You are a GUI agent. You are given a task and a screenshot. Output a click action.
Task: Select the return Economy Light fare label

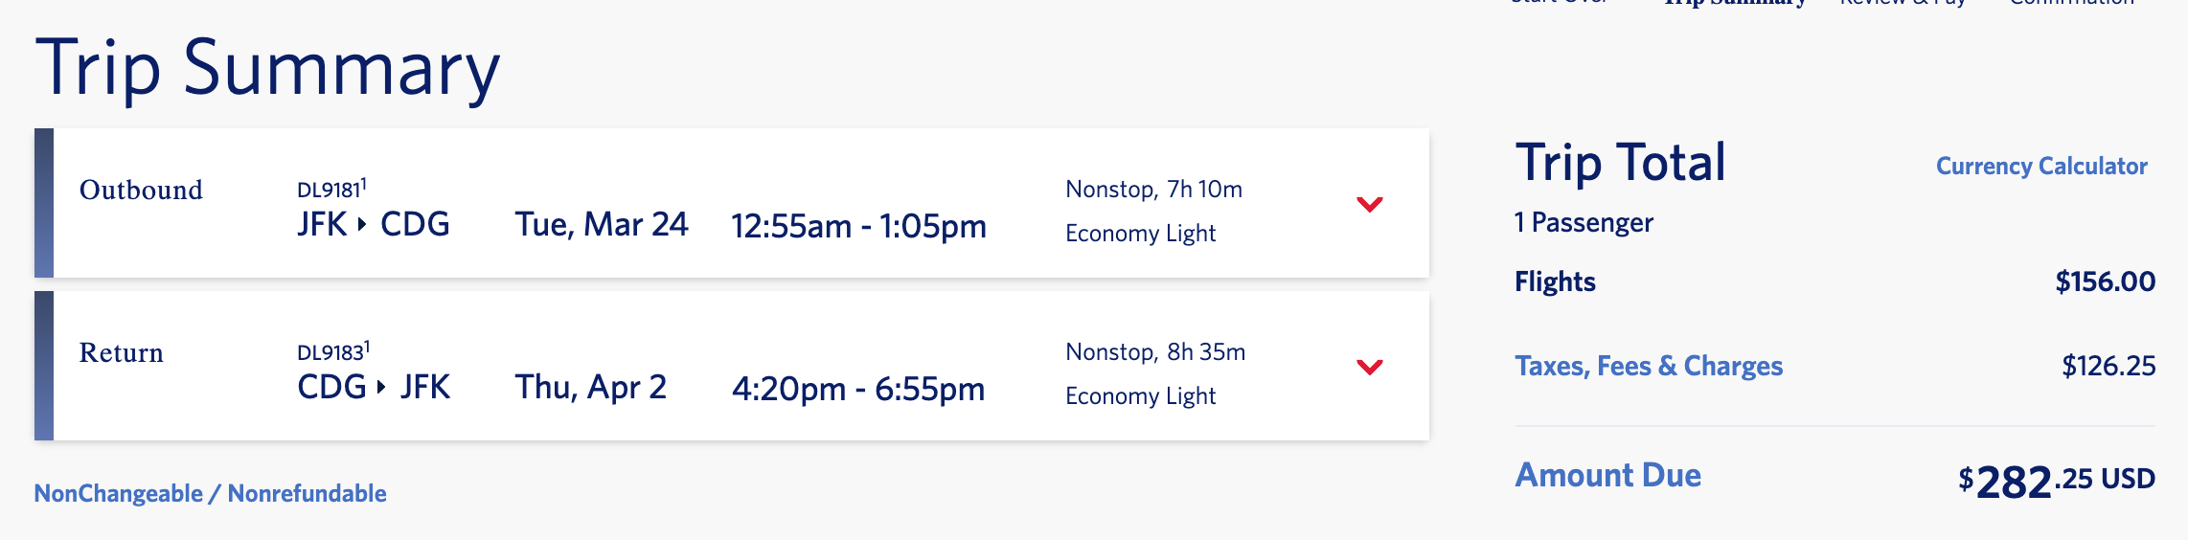pos(1140,396)
